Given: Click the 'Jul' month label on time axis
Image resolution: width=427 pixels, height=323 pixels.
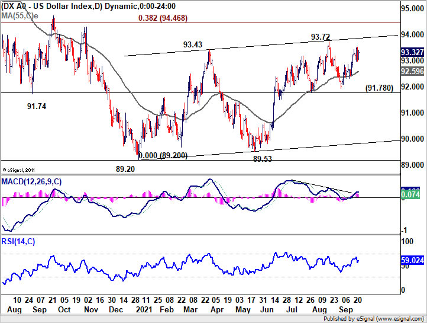Looking at the screenshot, I should [292, 310].
